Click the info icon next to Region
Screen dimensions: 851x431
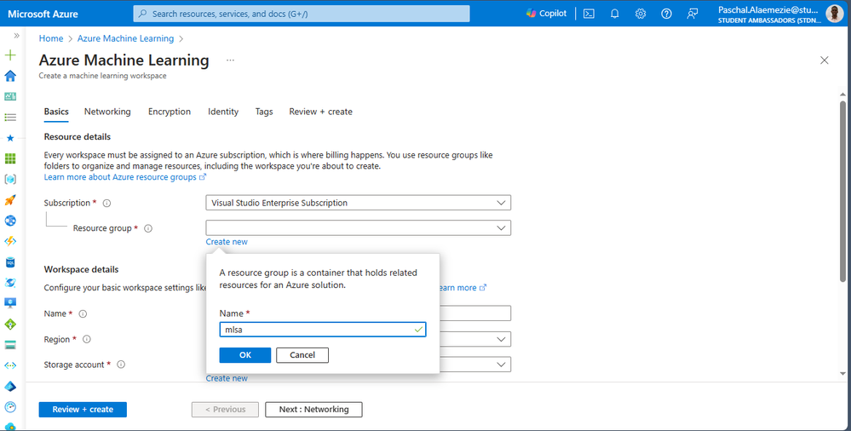pyautogui.click(x=86, y=339)
